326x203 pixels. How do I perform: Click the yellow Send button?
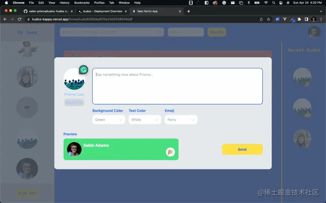pyautogui.click(x=242, y=149)
